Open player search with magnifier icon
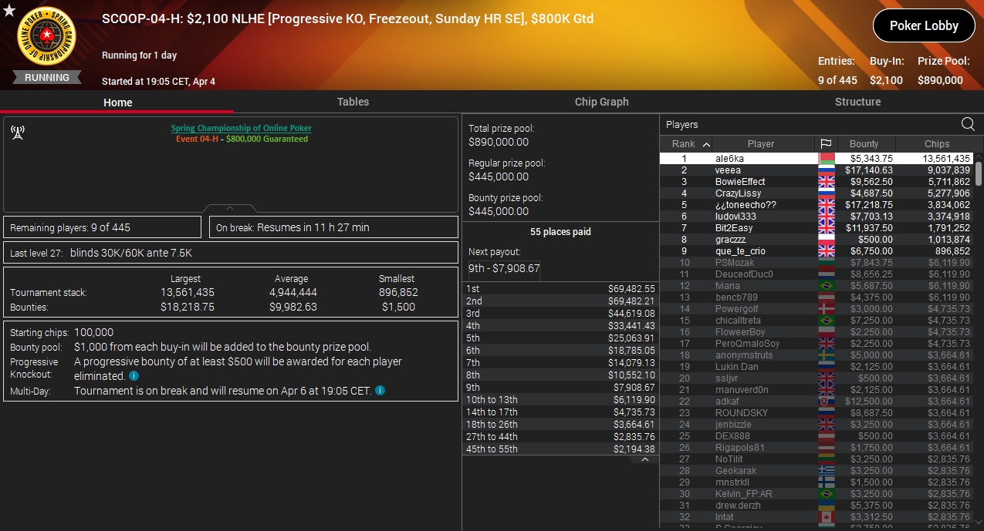Viewport: 984px width, 531px height. tap(968, 124)
